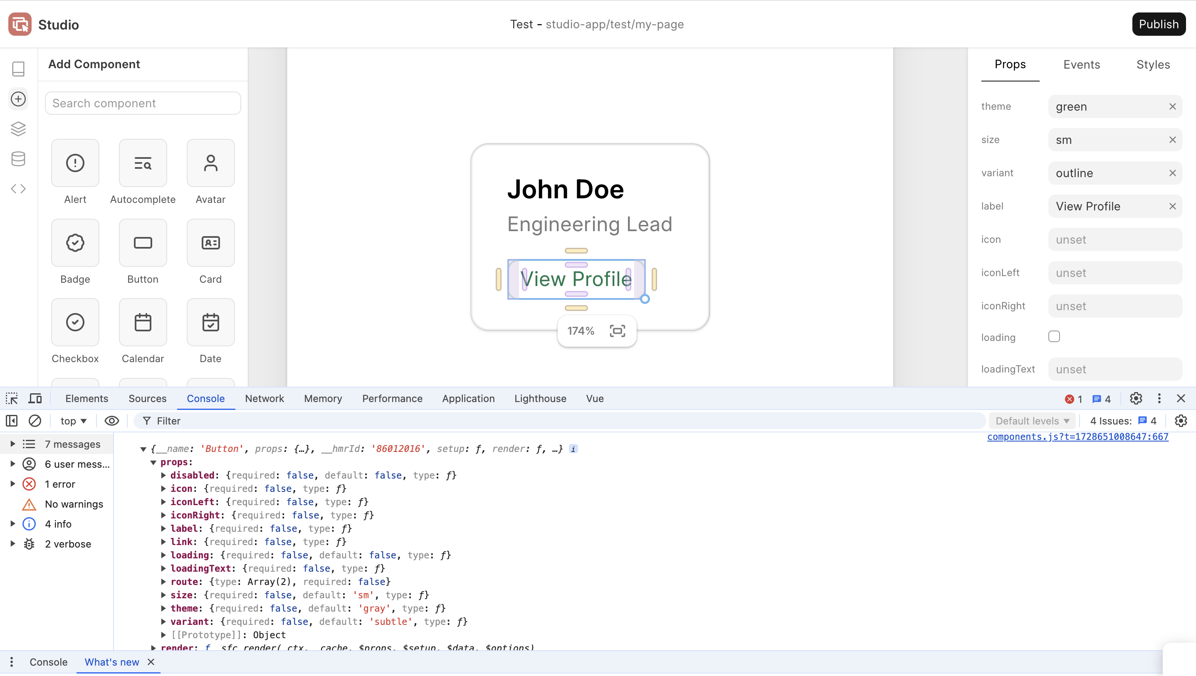
Task: Add the Avatar component
Action: [211, 163]
